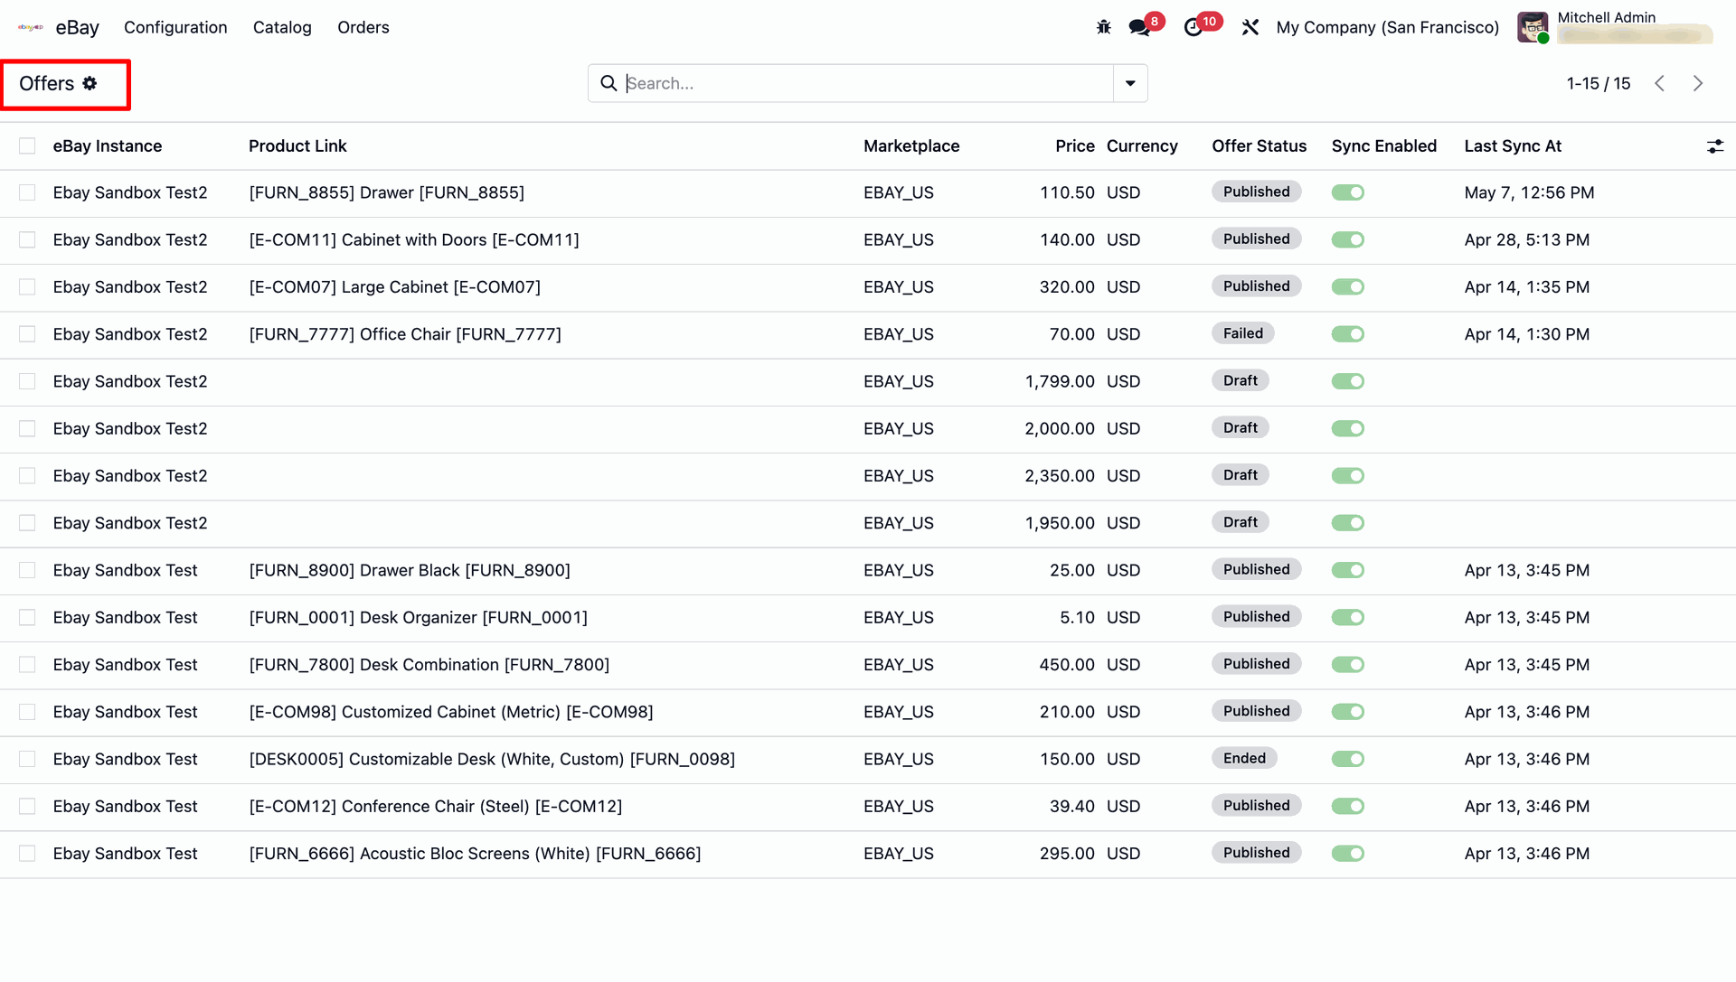
Task: Click the eBay app title
Action: [77, 27]
